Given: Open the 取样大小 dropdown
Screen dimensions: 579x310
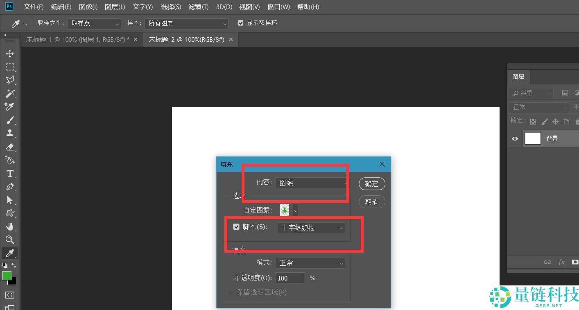Looking at the screenshot, I should [95, 23].
